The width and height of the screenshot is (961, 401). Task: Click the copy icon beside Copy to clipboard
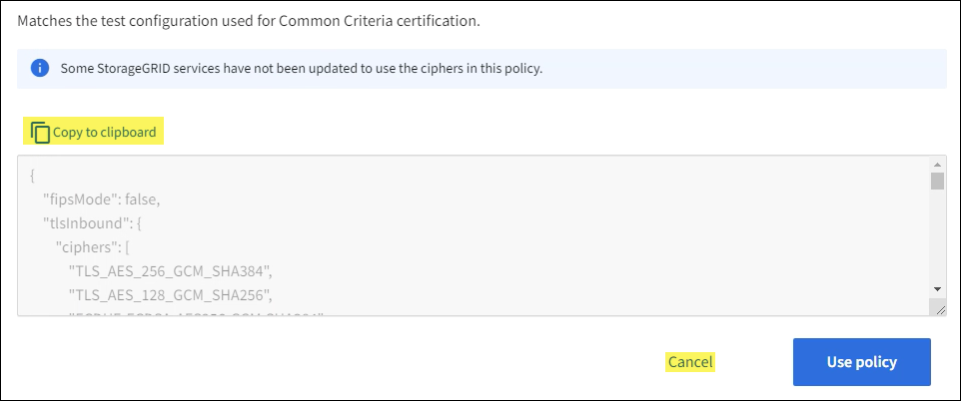tap(40, 132)
